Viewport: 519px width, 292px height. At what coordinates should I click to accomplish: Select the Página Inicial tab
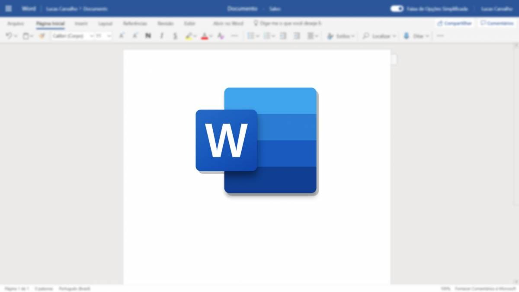51,23
